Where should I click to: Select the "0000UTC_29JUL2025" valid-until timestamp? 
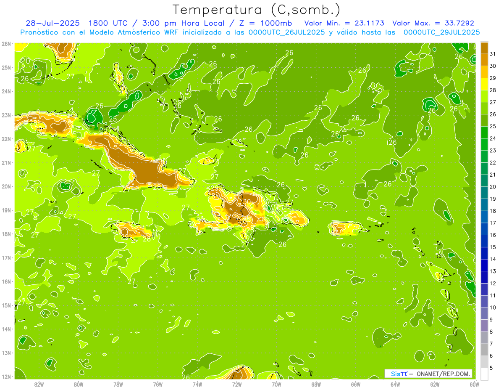(441, 32)
